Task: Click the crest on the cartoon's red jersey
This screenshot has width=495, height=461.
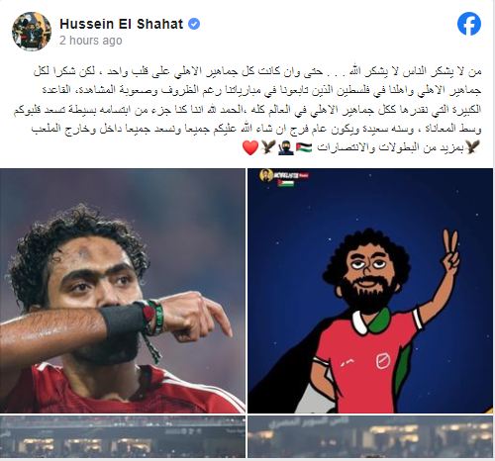Action: click(x=383, y=360)
